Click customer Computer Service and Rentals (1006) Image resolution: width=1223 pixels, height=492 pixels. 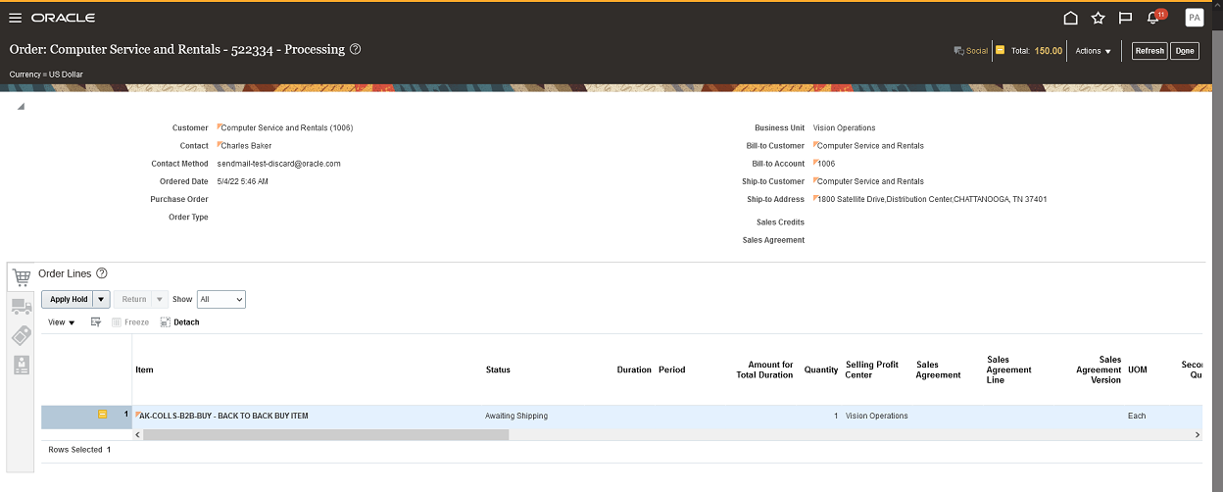(287, 127)
